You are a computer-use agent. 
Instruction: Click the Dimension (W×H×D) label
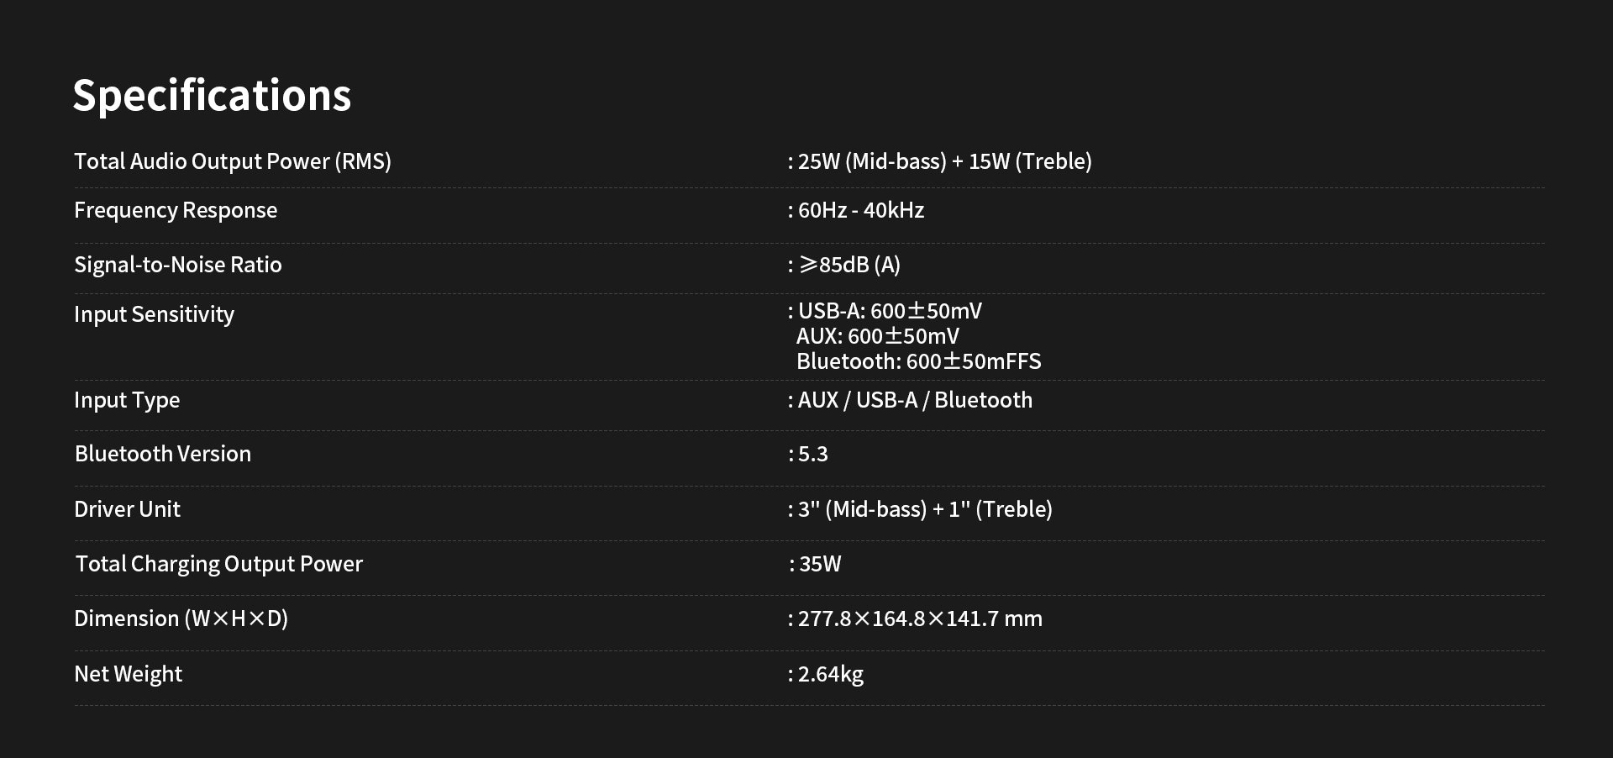click(181, 619)
